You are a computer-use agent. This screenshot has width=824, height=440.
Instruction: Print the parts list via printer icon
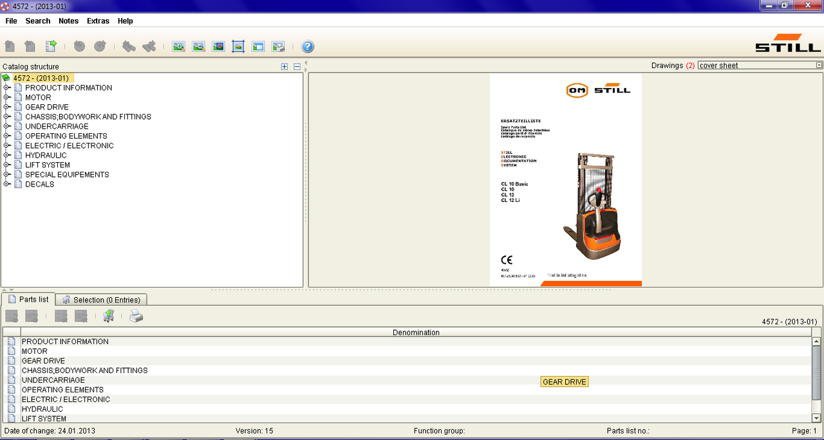coord(136,316)
